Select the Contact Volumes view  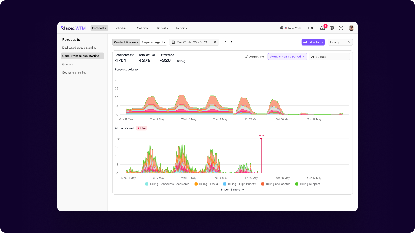point(126,42)
